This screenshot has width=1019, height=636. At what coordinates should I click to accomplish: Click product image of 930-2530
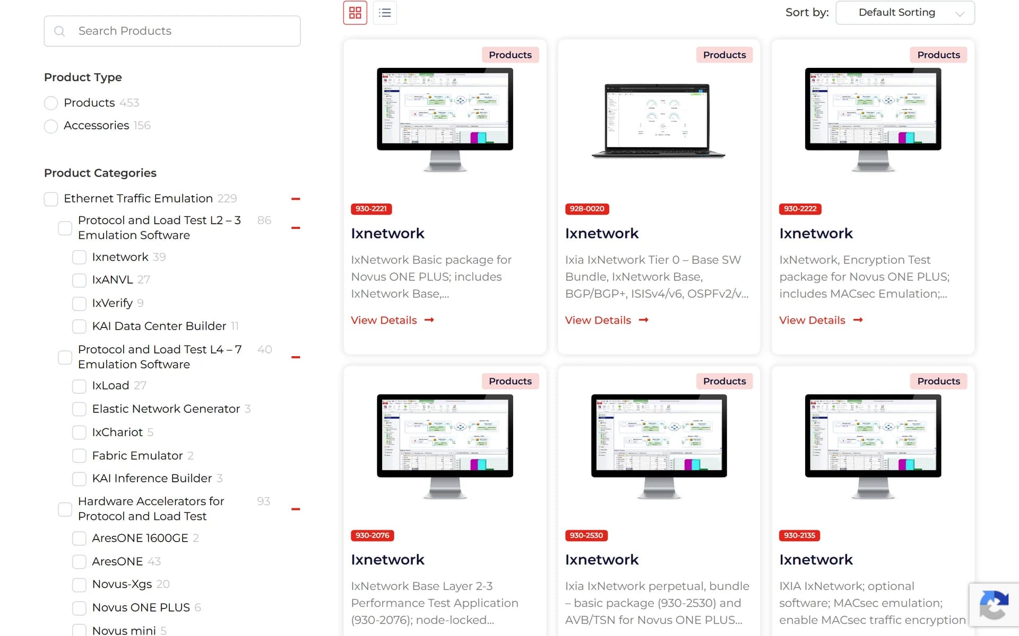click(659, 446)
